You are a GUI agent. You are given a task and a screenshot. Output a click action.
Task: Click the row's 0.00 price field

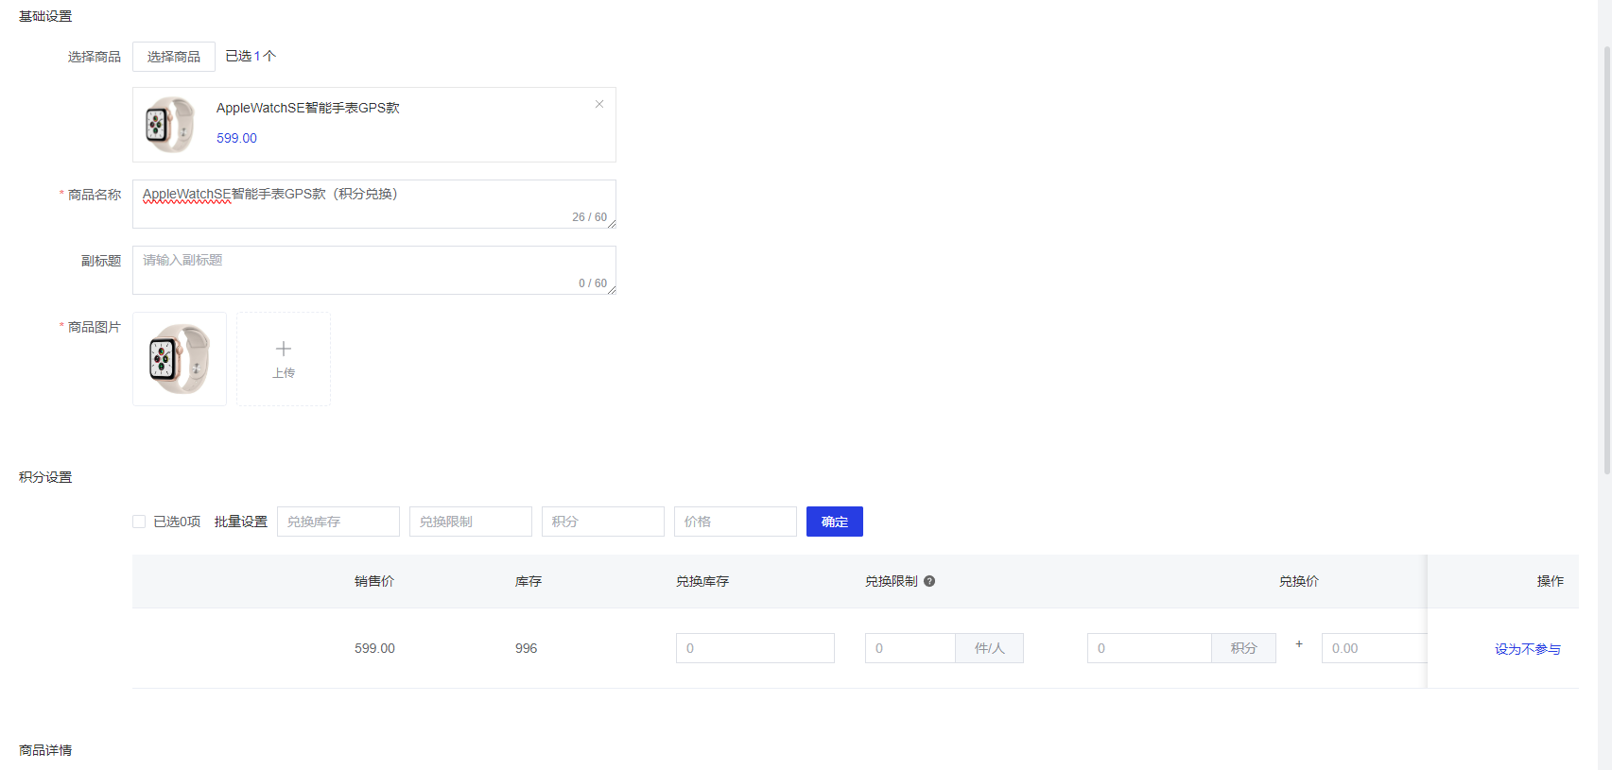[1373, 648]
